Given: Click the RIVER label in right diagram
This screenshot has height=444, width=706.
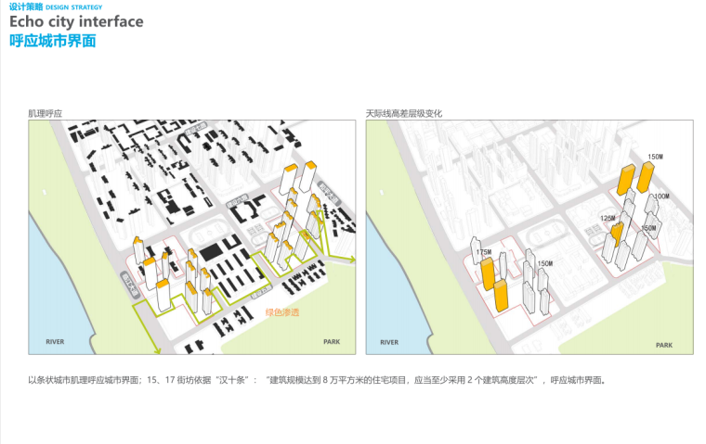Looking at the screenshot, I should [x=389, y=342].
